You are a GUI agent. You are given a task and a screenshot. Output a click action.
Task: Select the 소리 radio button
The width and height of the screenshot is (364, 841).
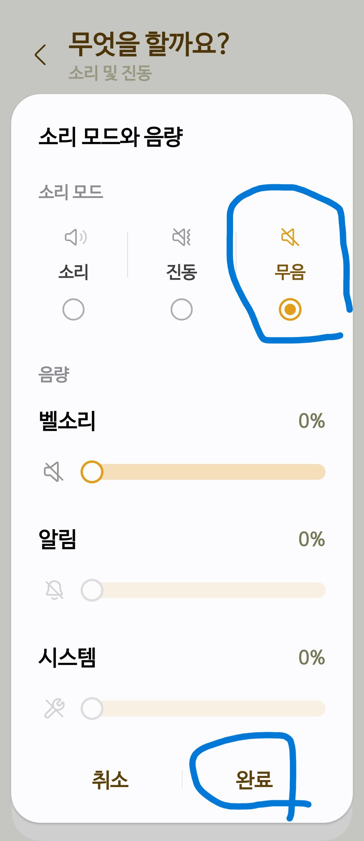(73, 309)
